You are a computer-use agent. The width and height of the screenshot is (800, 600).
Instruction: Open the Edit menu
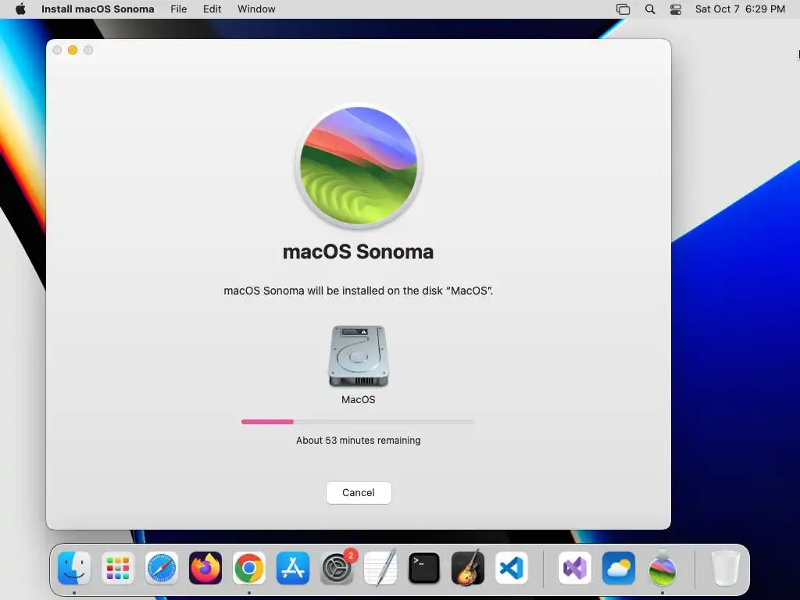[212, 9]
